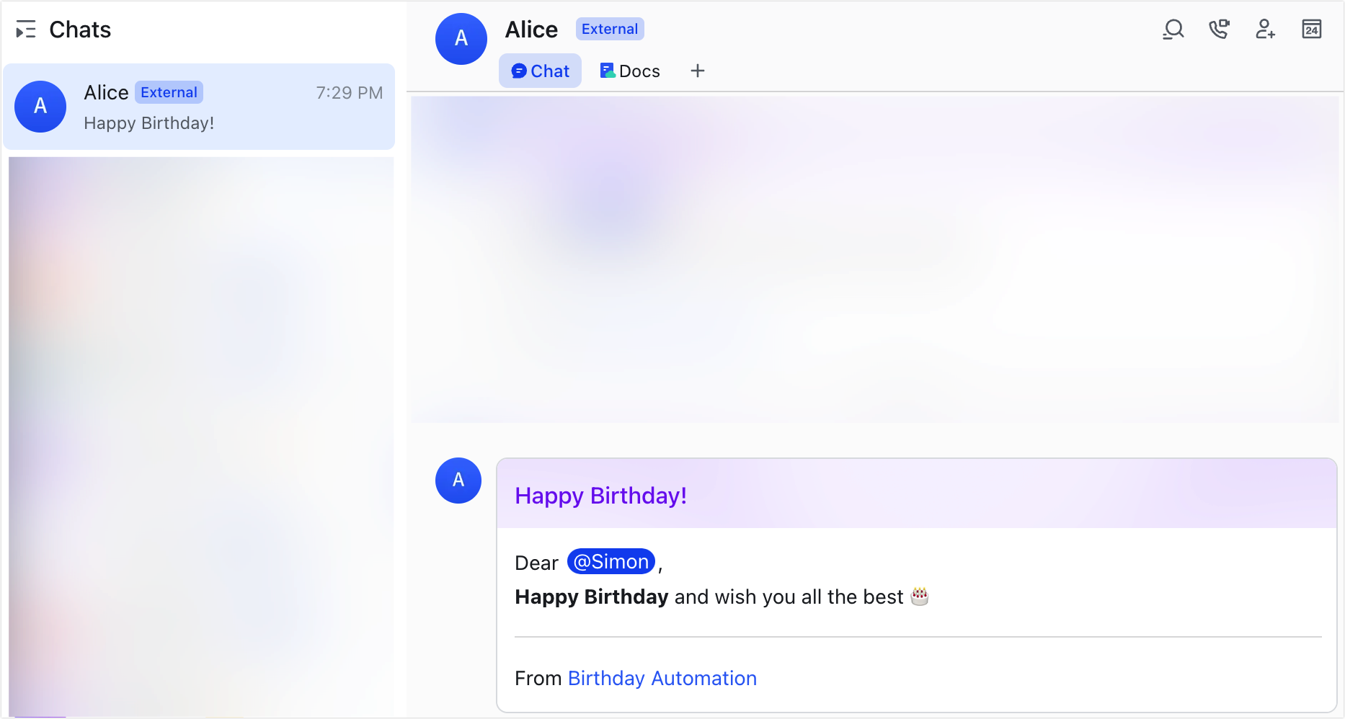
Task: Open the schedule calendar icon
Action: [1312, 30]
